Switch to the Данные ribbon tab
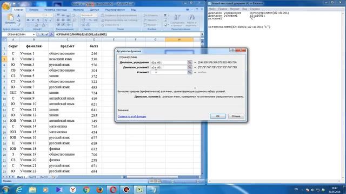 pyautogui.click(x=95, y=10)
